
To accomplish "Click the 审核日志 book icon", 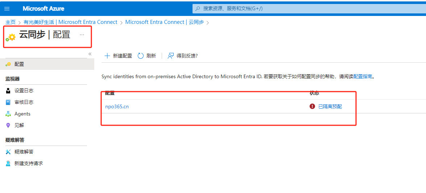I will coord(8,102).
